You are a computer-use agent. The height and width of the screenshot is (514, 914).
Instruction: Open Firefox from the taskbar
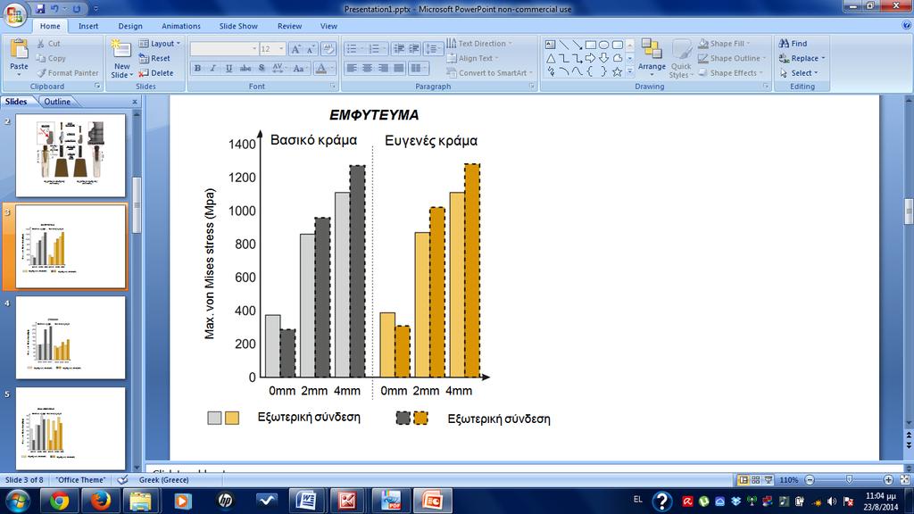[100, 501]
